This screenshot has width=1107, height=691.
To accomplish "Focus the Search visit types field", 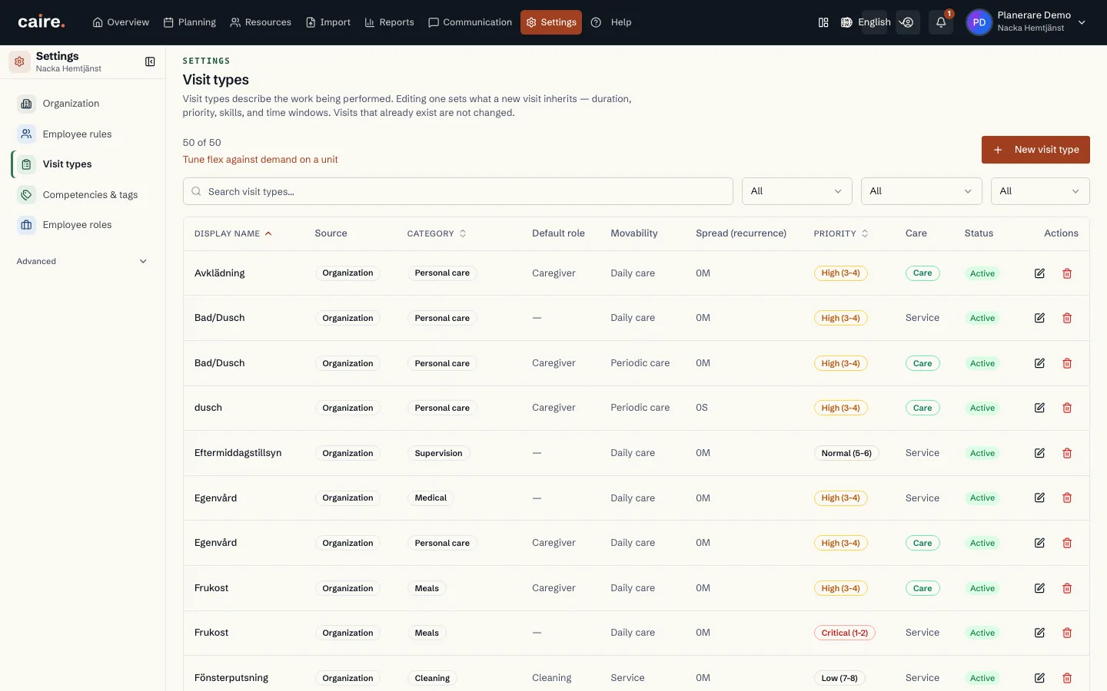I will point(458,191).
